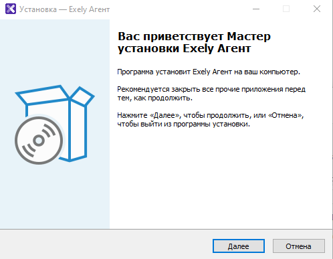The image size is (333, 259).
Task: Close the Exely Агент setup window
Action: (x=317, y=9)
